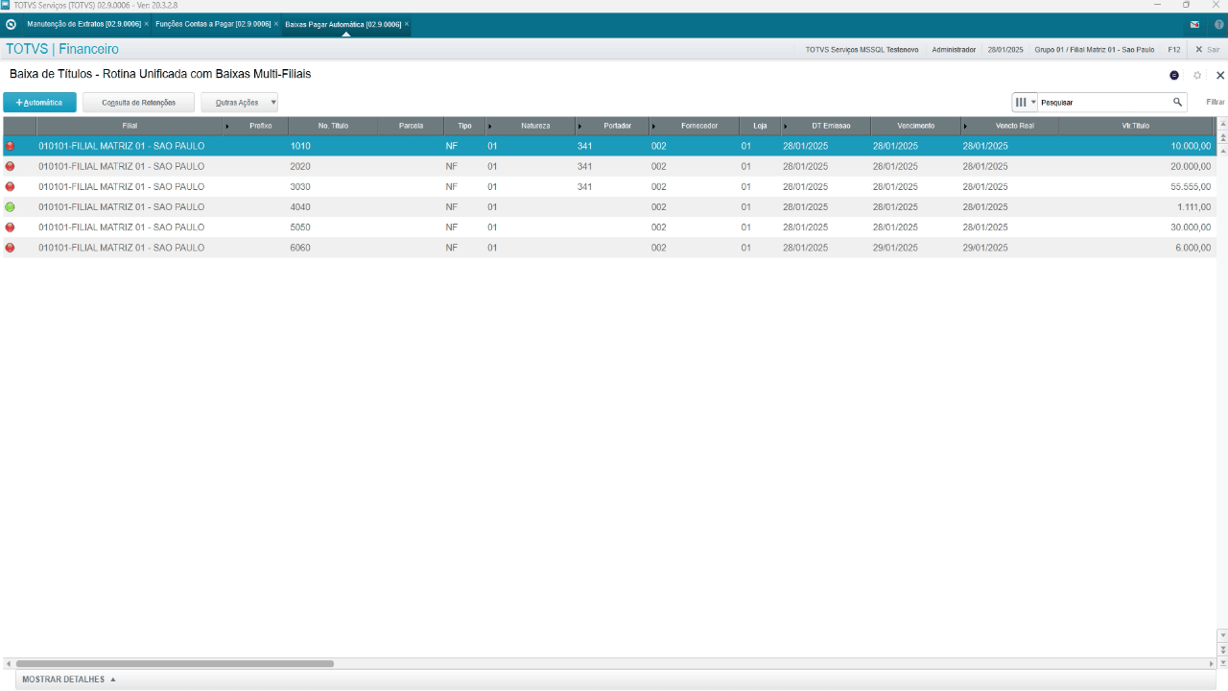Click the Consulta de Retenções button
1228x691 pixels.
click(x=138, y=102)
